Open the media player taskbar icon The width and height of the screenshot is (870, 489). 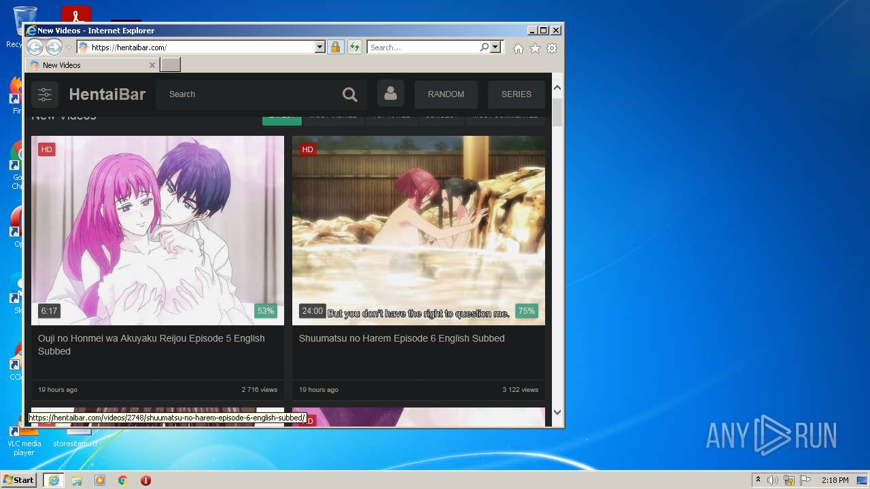coord(100,480)
